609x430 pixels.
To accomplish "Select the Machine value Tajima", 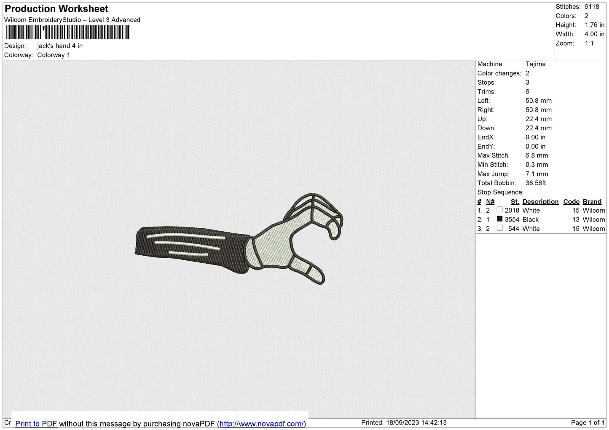I will 536,64.
